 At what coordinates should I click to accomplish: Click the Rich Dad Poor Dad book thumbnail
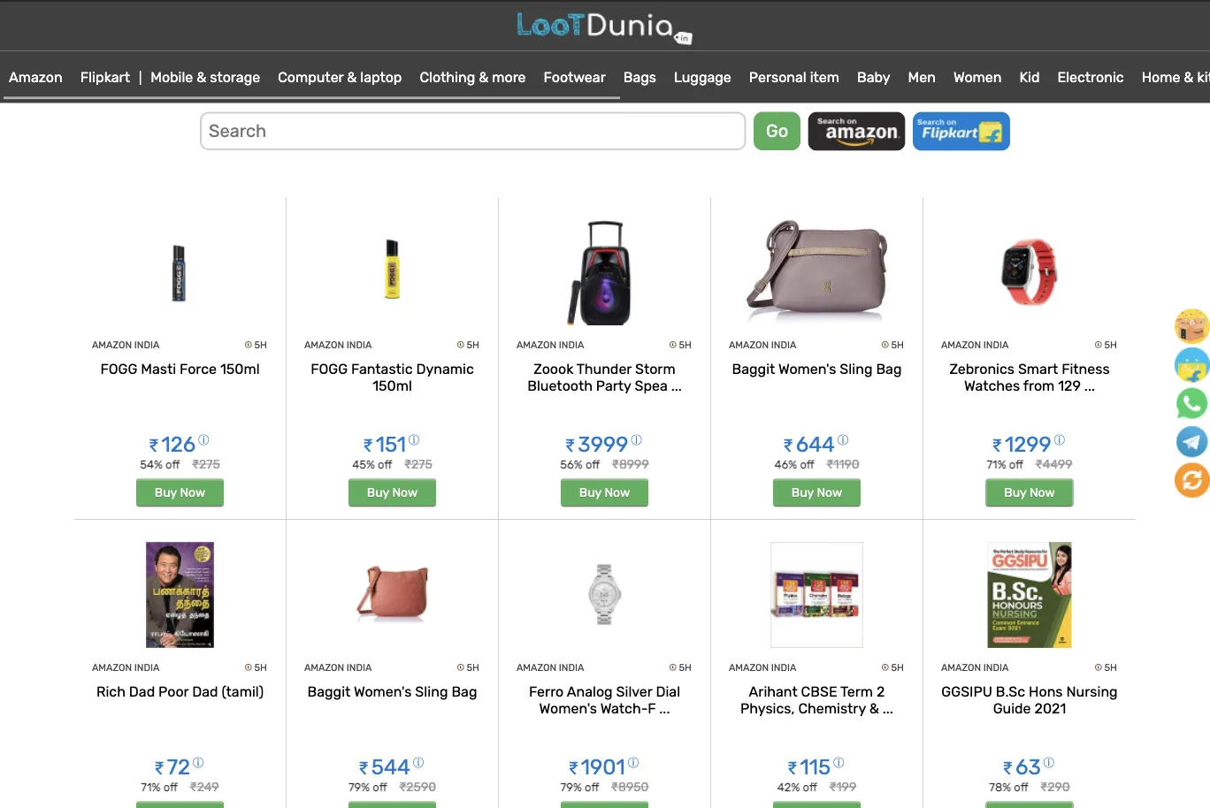[x=180, y=595]
